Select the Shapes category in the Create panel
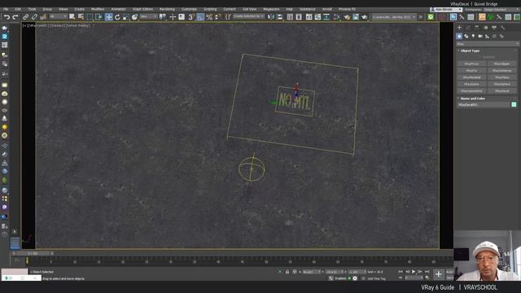Viewport: 521px width, 293px height. [466, 36]
